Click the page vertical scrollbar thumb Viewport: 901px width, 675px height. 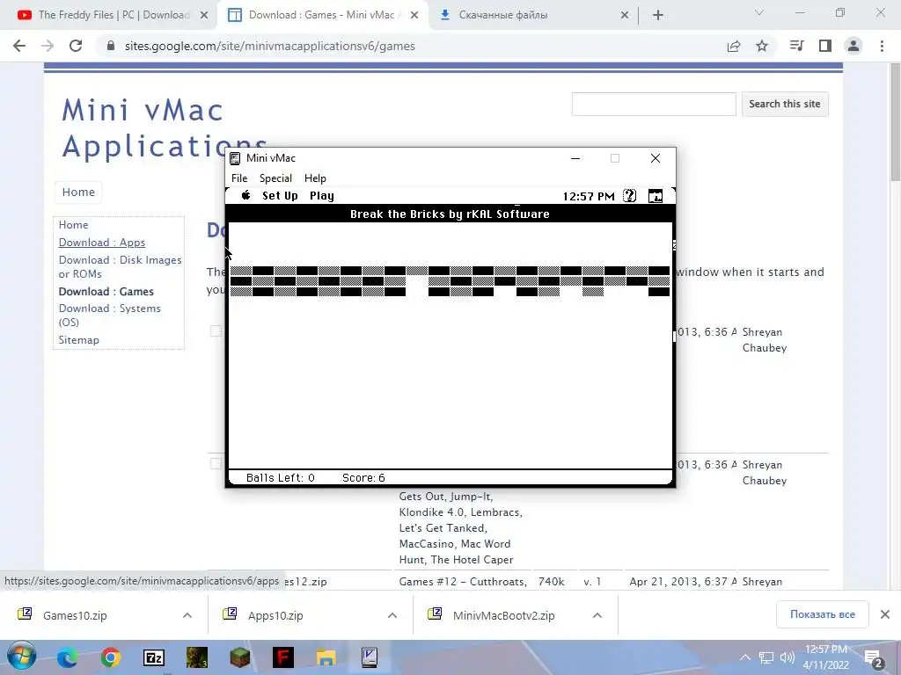895,123
